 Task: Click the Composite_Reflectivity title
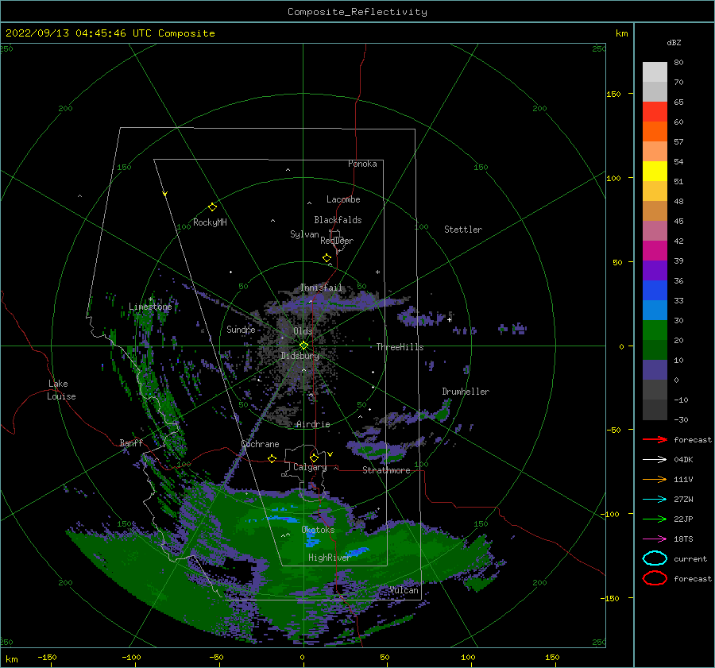(357, 12)
